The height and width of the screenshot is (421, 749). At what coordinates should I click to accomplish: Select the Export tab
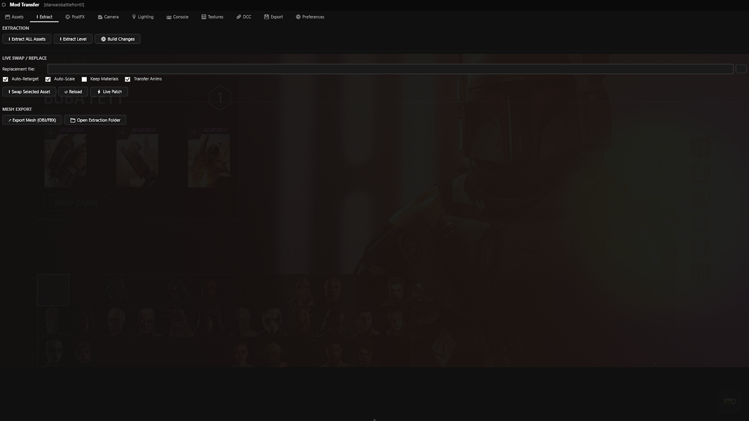(x=273, y=17)
